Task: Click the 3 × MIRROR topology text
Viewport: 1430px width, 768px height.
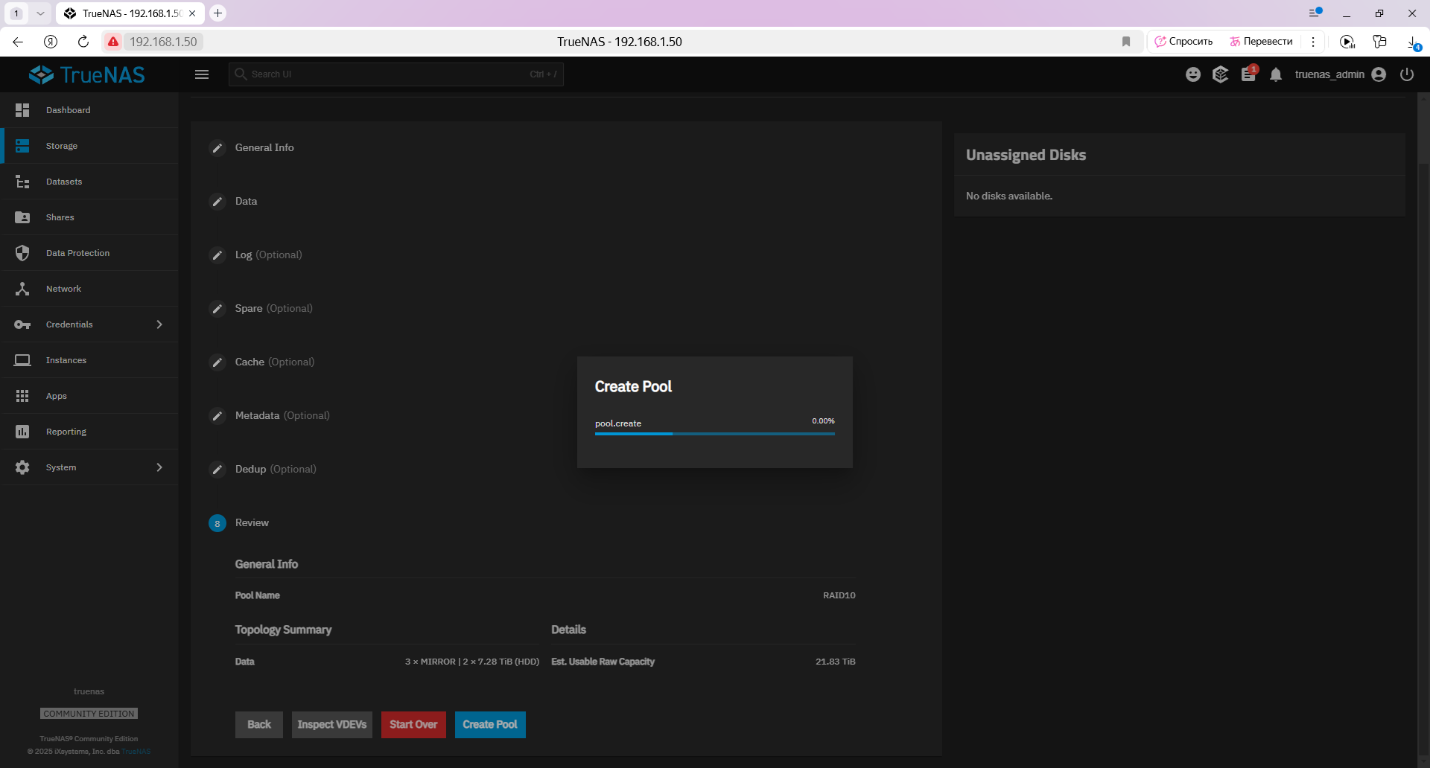Action: [471, 662]
